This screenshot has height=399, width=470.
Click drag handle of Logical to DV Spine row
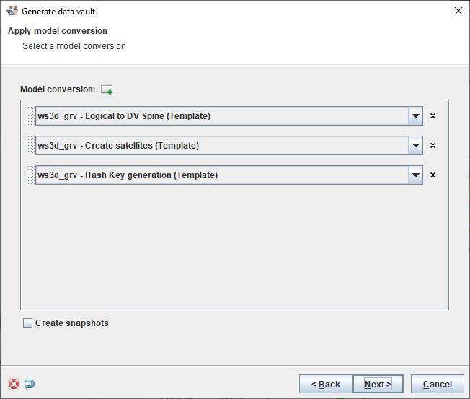[30, 115]
